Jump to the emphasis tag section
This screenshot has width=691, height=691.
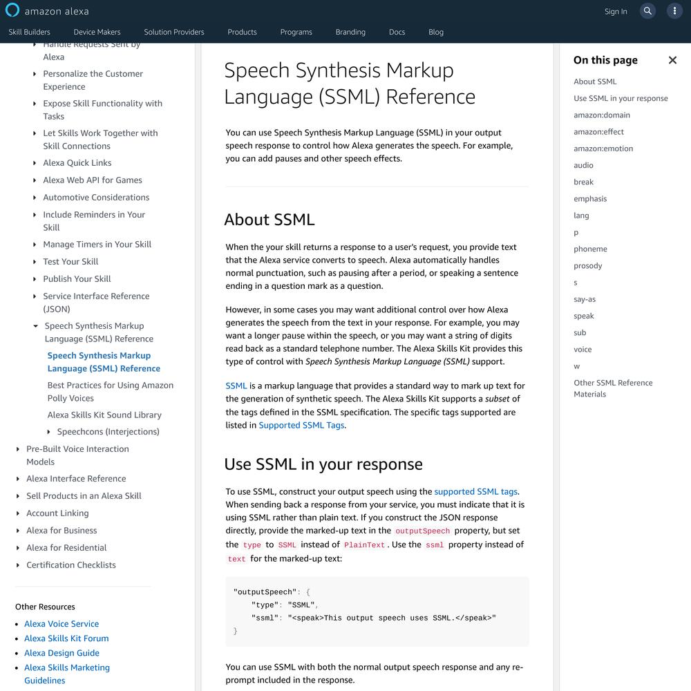(590, 199)
